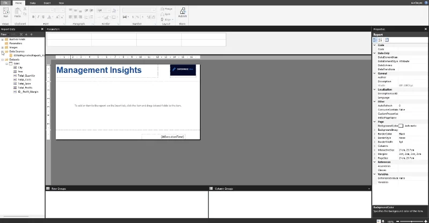Click the Row Groups panel icon

click(48, 189)
